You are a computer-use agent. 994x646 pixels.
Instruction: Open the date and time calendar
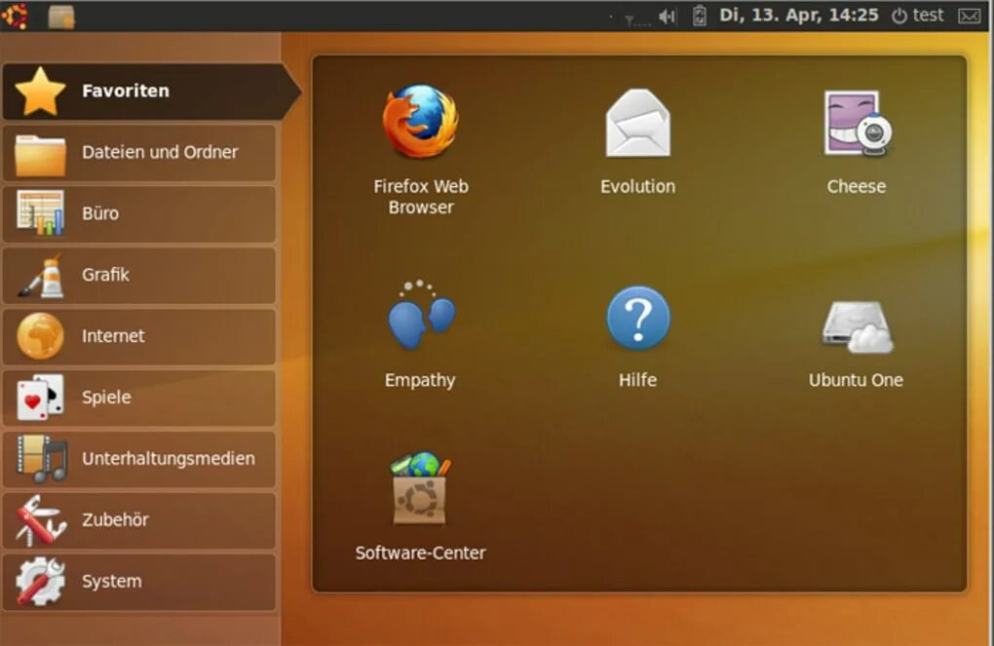[x=799, y=16]
